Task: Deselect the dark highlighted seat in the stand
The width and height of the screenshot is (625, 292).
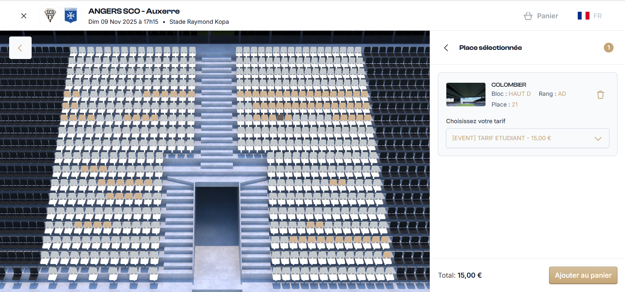Action: coord(280,117)
